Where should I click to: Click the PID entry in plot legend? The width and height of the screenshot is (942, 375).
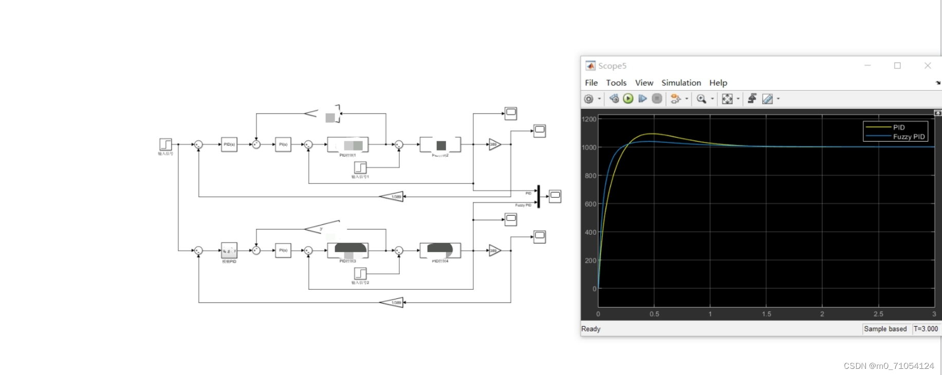coord(885,127)
